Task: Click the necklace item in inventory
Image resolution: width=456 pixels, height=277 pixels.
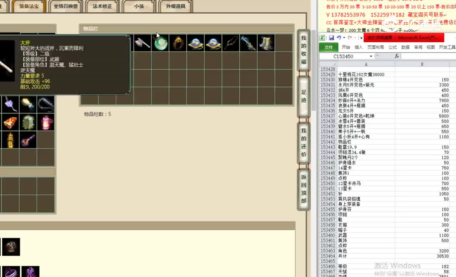Action: tap(231, 43)
